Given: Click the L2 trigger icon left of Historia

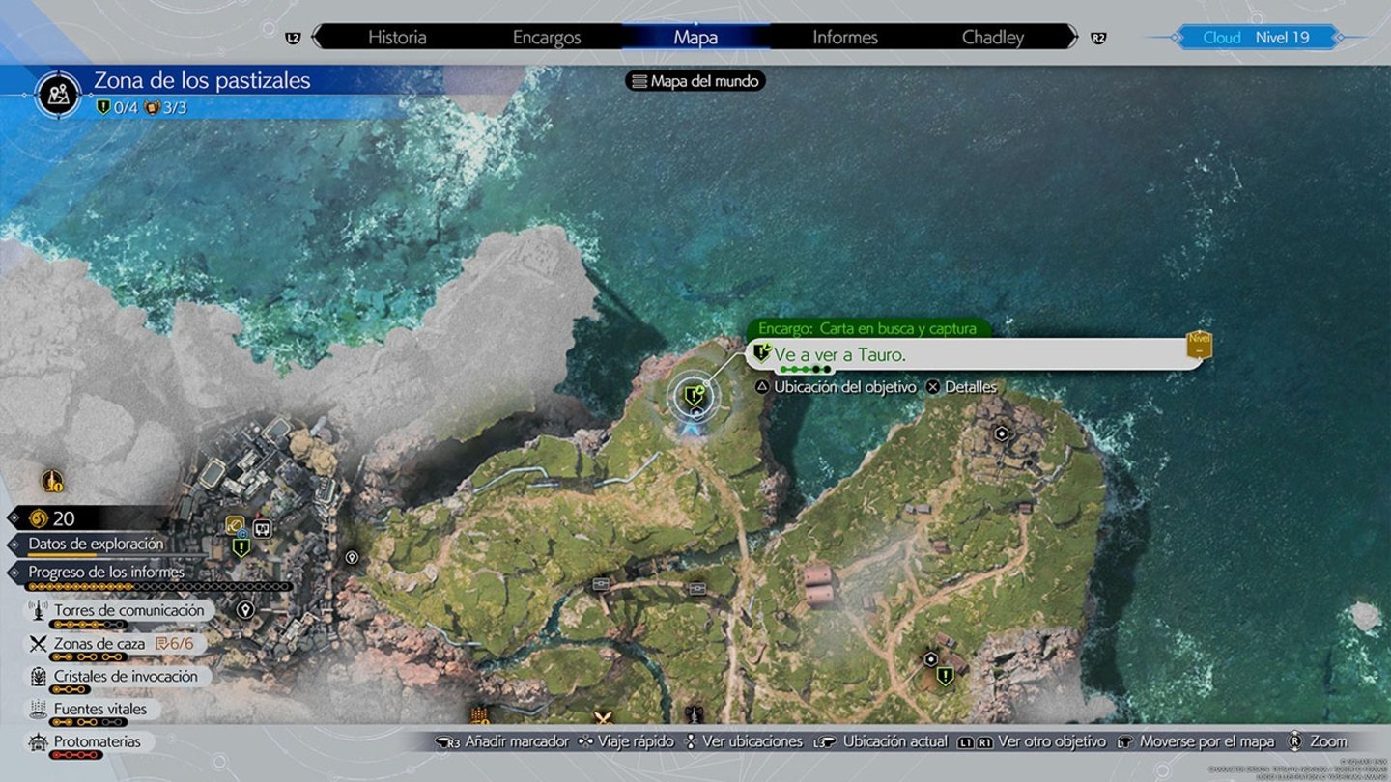Looking at the screenshot, I should point(295,38).
